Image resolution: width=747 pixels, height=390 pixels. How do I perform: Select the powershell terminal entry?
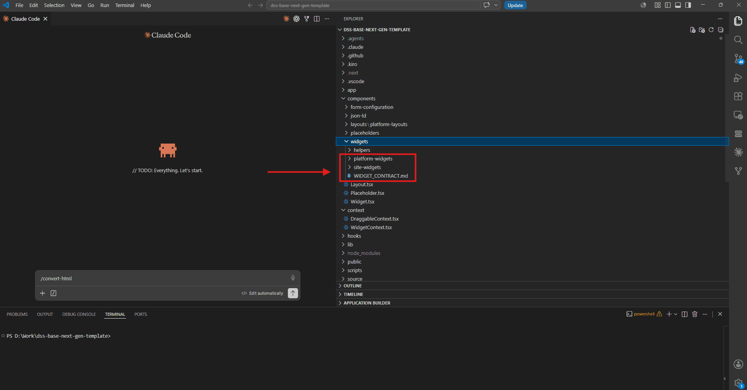click(644, 314)
